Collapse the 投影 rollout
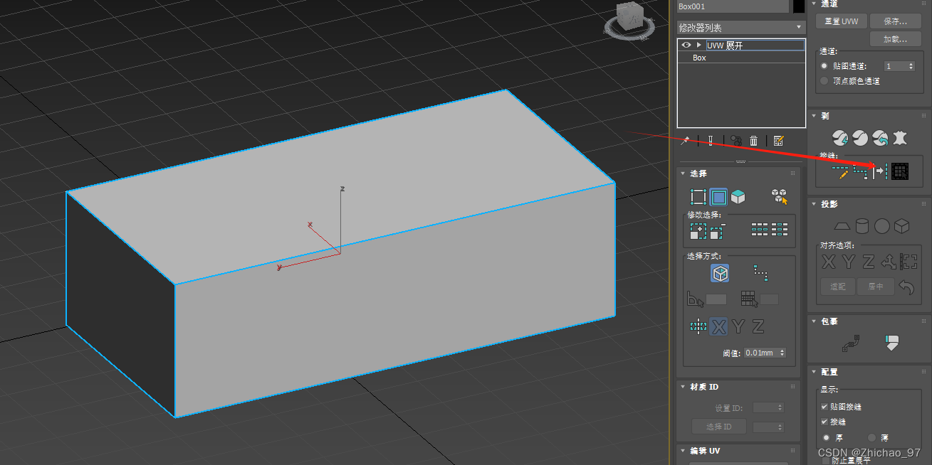Screen dimensions: 932x465 [815, 204]
